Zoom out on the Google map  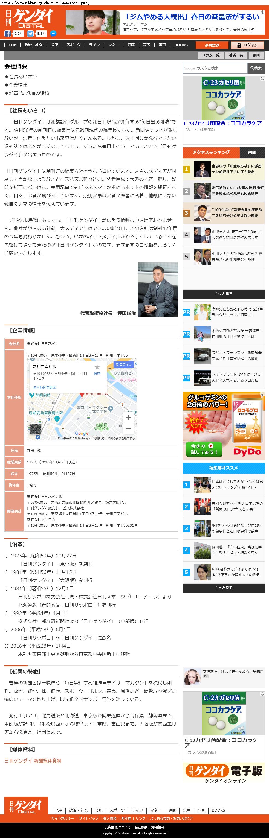pos(128,428)
